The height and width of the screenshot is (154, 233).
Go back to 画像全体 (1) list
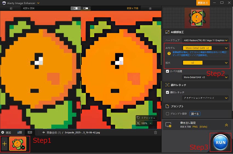[x=52, y=132]
